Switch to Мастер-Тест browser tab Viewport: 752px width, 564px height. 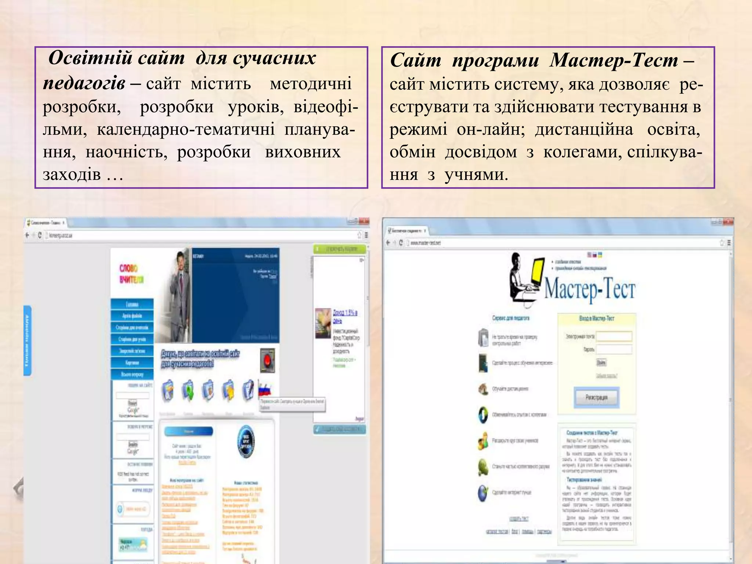click(x=406, y=231)
